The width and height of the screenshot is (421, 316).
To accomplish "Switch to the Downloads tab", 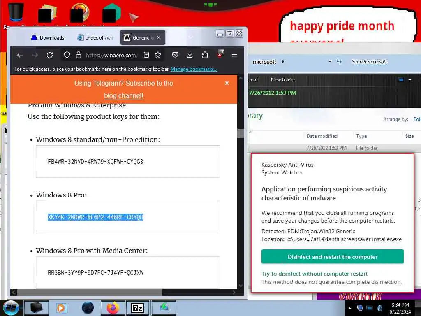I will (x=48, y=37).
